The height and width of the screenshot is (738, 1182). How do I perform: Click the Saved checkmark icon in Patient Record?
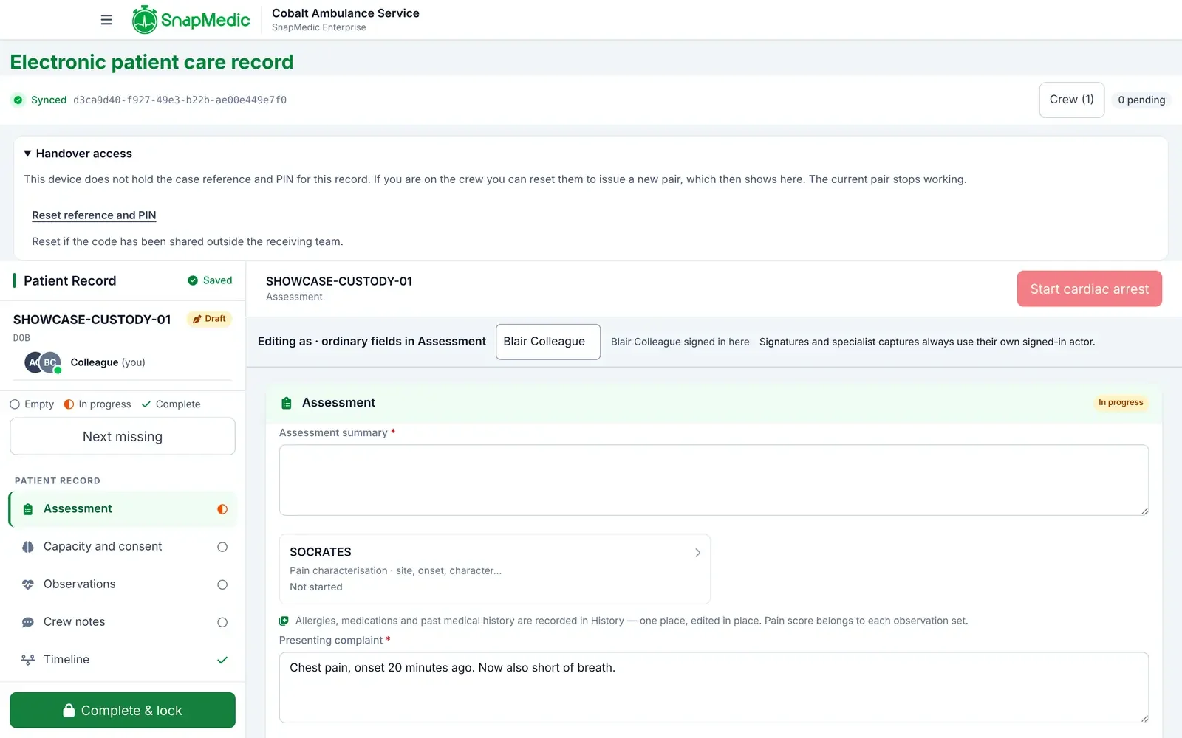tap(193, 280)
